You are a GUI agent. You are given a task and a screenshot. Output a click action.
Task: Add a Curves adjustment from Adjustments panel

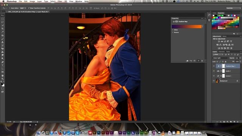[225, 41]
